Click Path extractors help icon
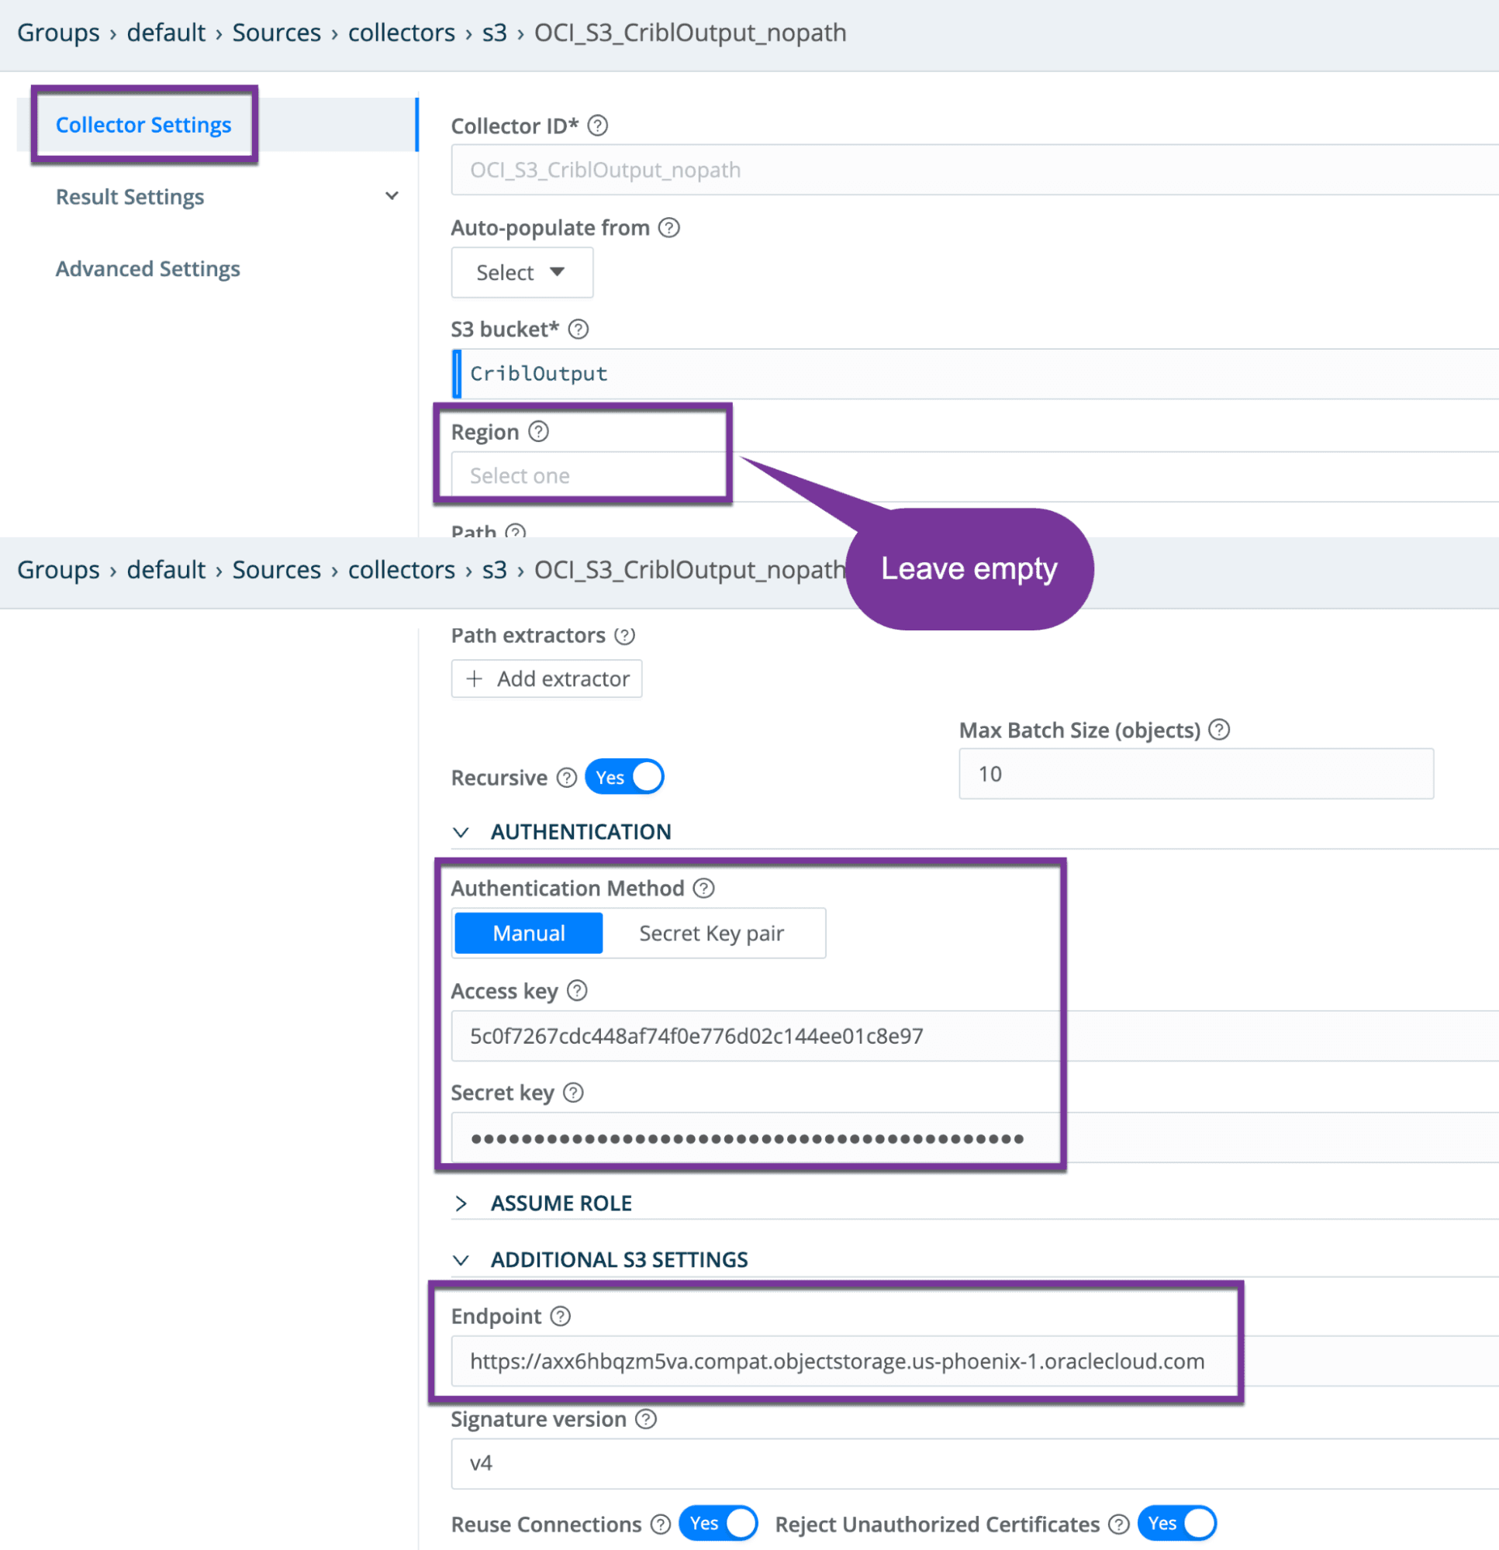 [625, 635]
